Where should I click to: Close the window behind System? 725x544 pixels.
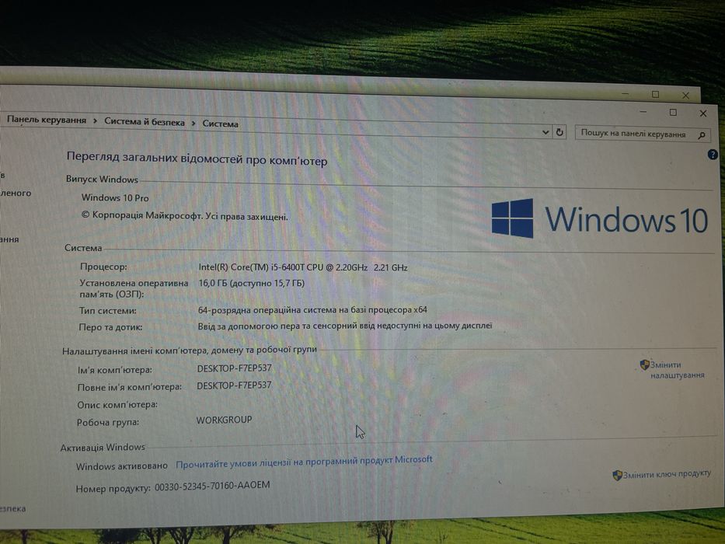tap(685, 96)
